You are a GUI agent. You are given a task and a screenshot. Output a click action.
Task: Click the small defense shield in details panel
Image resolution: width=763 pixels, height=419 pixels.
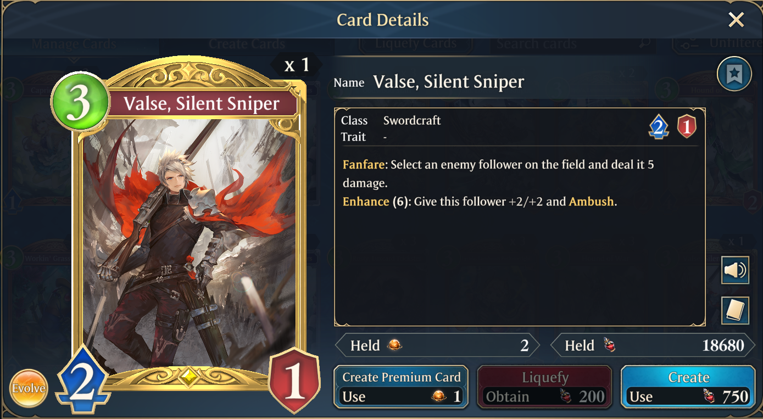click(687, 127)
